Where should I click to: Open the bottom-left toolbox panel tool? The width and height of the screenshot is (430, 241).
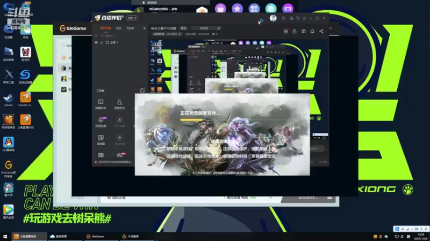(101, 155)
